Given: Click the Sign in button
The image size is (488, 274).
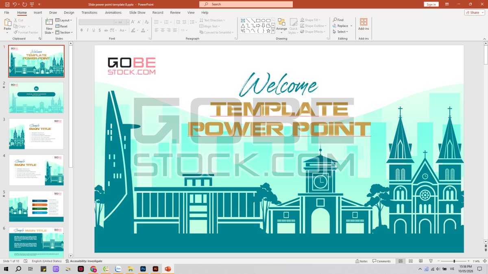Looking at the screenshot, I should click(431, 4).
